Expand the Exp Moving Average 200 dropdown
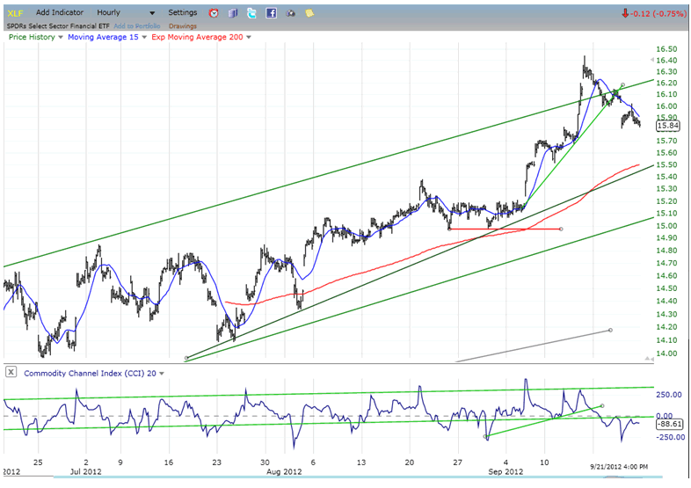 pos(249,37)
